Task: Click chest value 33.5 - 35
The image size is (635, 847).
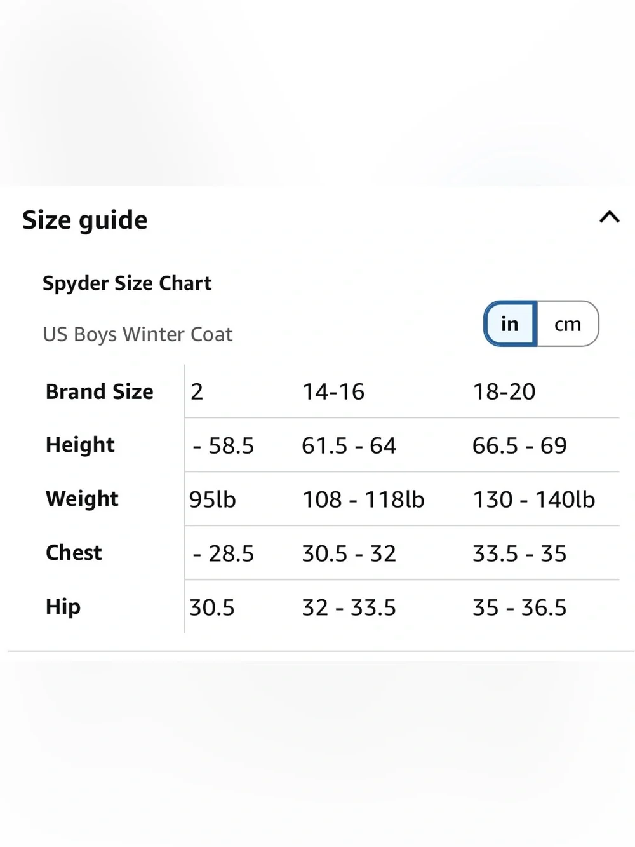Action: pyautogui.click(x=519, y=554)
